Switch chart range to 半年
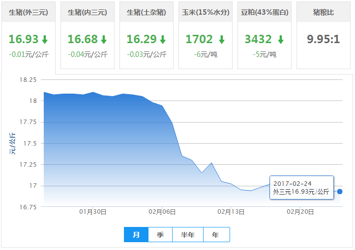This screenshot has width=355, height=250. click(188, 235)
